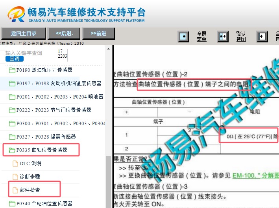This screenshot has width=279, height=208.
Task: Click folder icon beside P0222、P0223
Action: (x=12, y=110)
